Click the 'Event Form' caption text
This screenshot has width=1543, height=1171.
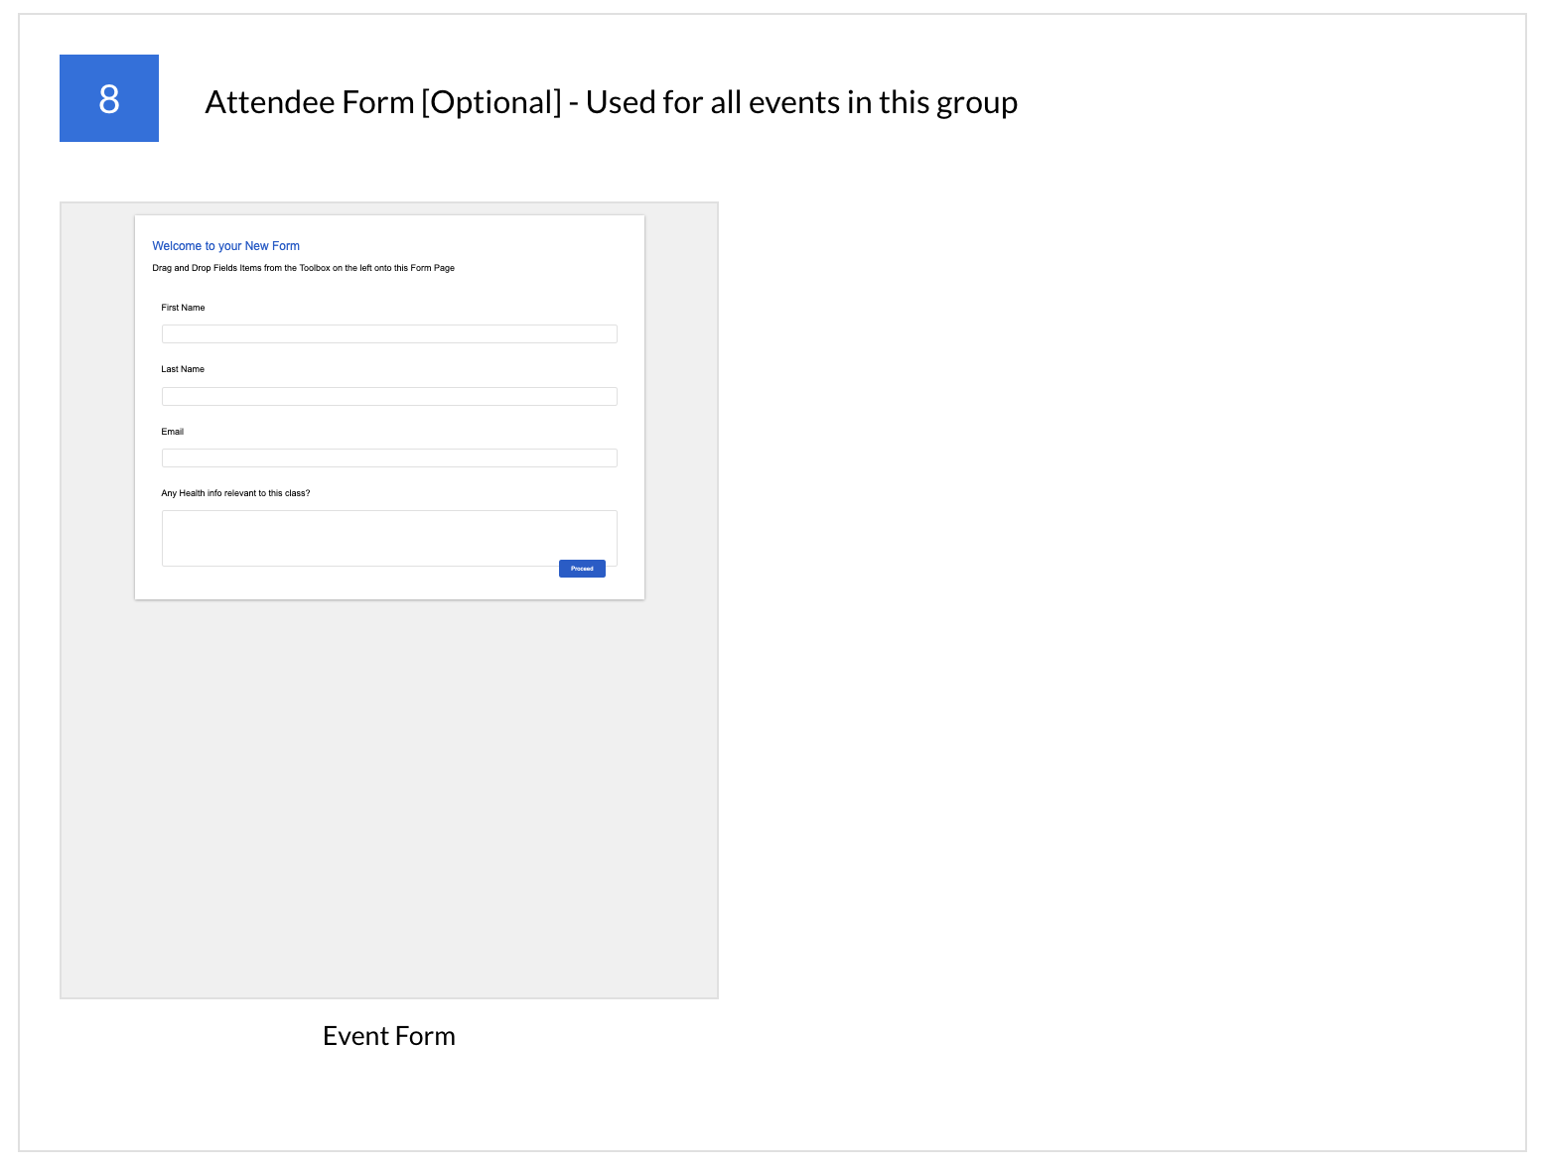(389, 1036)
